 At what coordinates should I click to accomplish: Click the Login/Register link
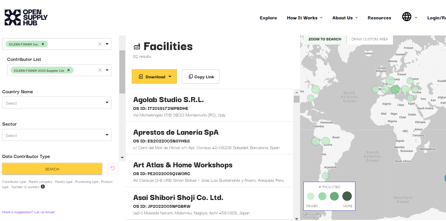click(436, 18)
